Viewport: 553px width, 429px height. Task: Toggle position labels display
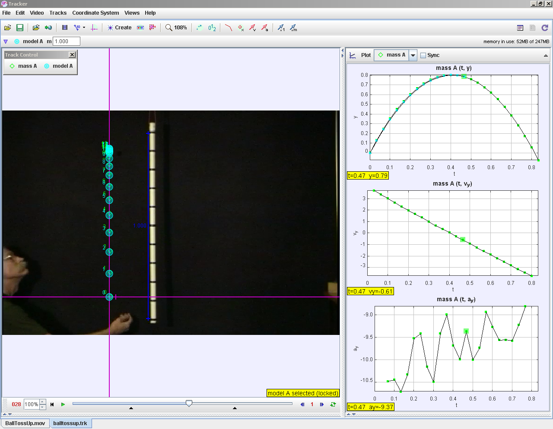point(212,28)
